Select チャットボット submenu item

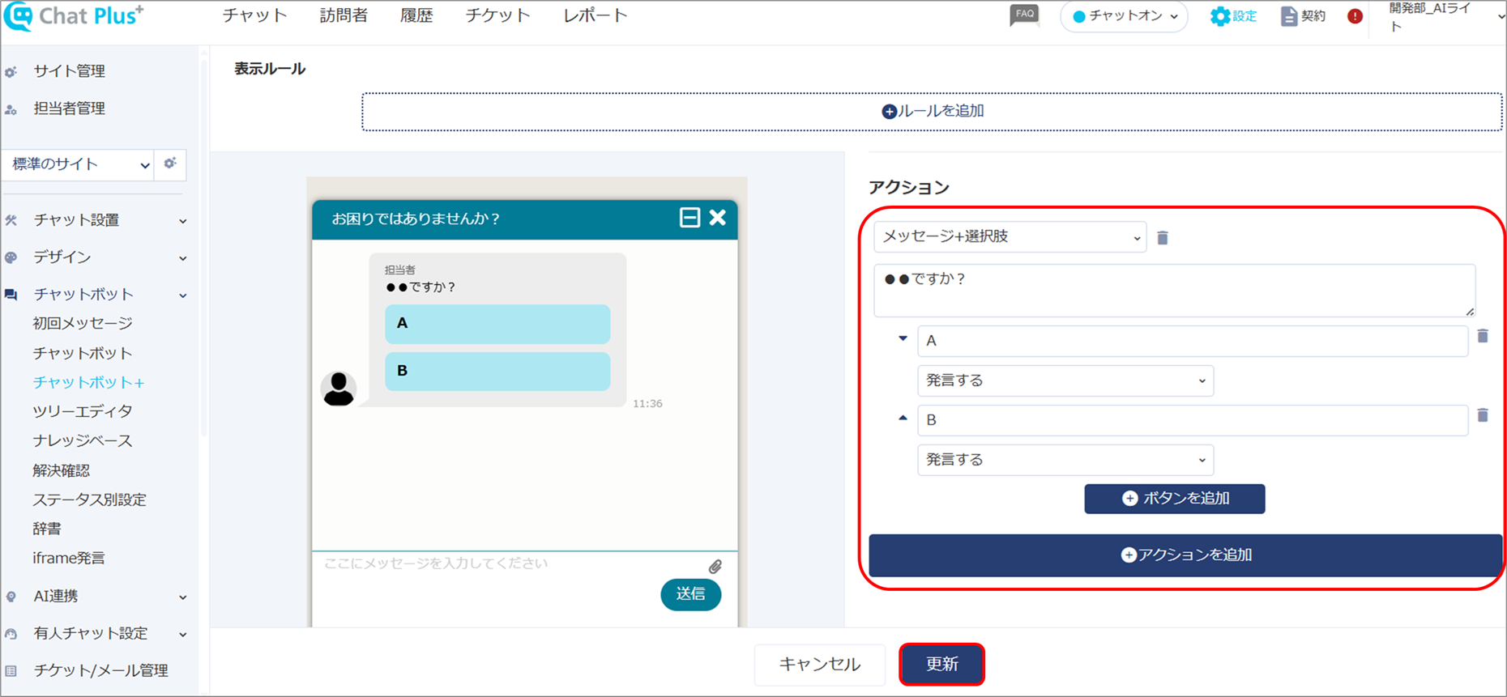(x=83, y=353)
